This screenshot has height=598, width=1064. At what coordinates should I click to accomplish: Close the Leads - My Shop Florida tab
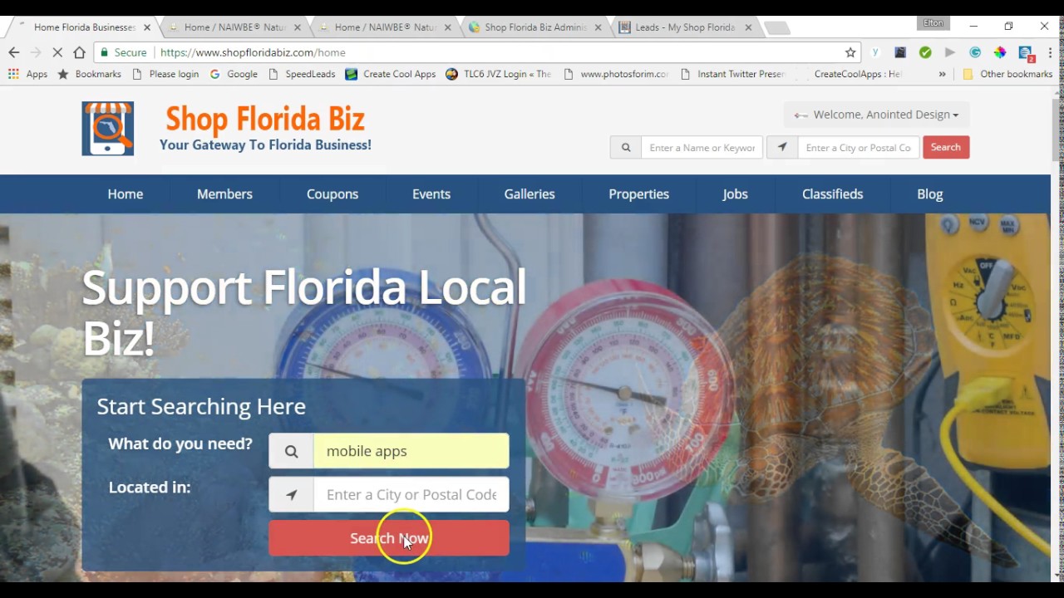(748, 27)
